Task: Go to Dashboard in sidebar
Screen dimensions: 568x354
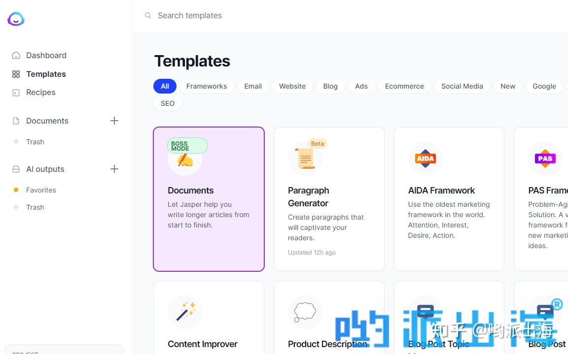Action: pos(46,55)
